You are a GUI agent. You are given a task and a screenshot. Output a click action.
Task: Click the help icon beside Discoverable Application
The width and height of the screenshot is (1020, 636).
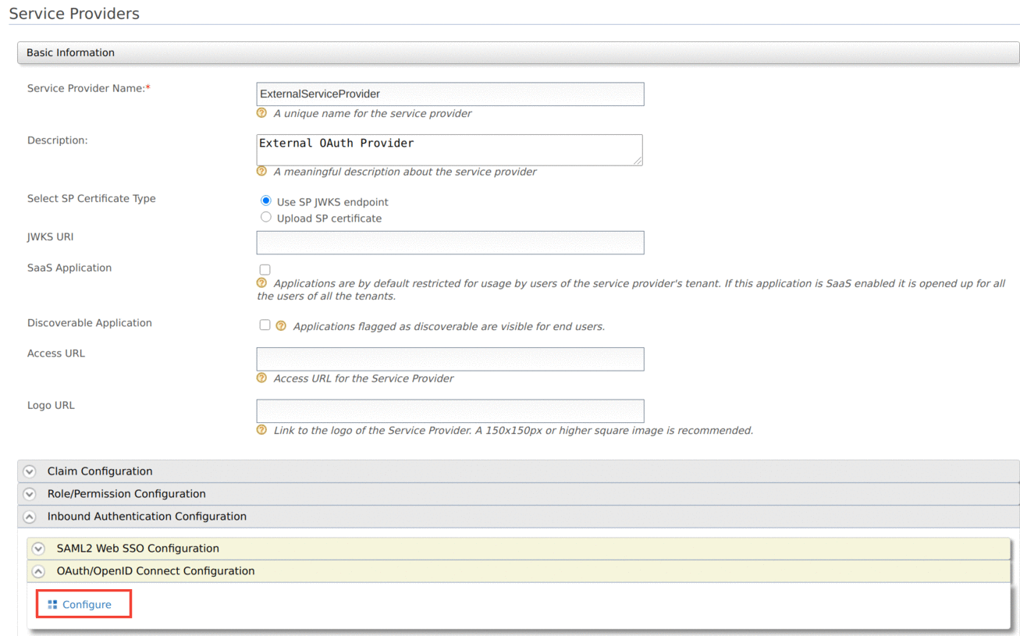281,325
